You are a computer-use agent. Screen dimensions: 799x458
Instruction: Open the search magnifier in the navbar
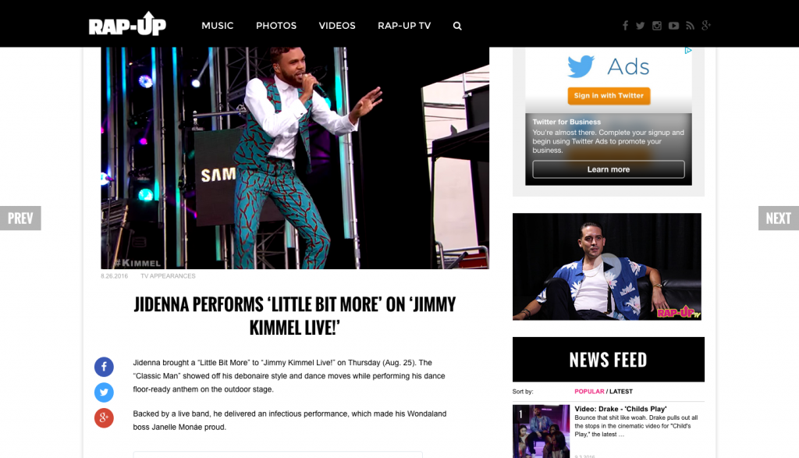pos(457,26)
